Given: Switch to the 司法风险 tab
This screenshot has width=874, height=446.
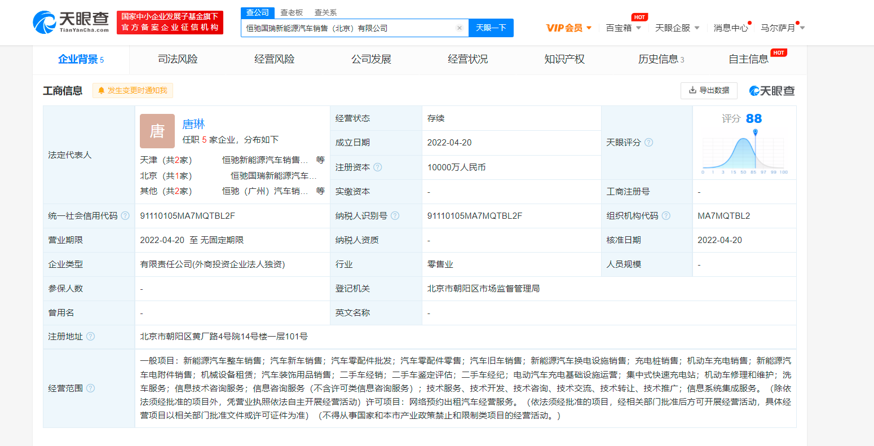Looking at the screenshot, I should 178,60.
